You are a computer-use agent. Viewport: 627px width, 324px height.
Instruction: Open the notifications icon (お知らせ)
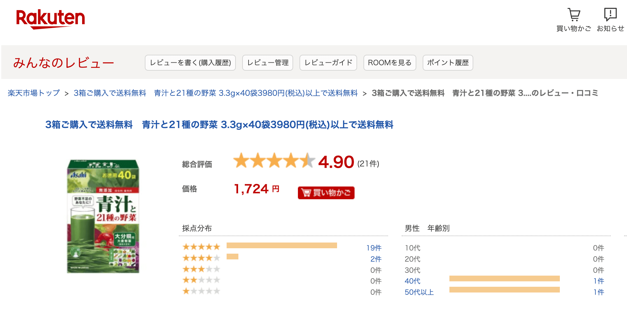point(610,20)
